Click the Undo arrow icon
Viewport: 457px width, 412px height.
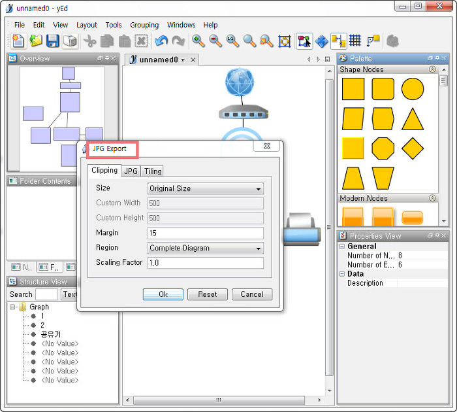161,41
